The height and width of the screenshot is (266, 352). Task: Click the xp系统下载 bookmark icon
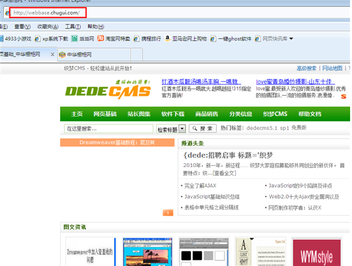pos(37,38)
